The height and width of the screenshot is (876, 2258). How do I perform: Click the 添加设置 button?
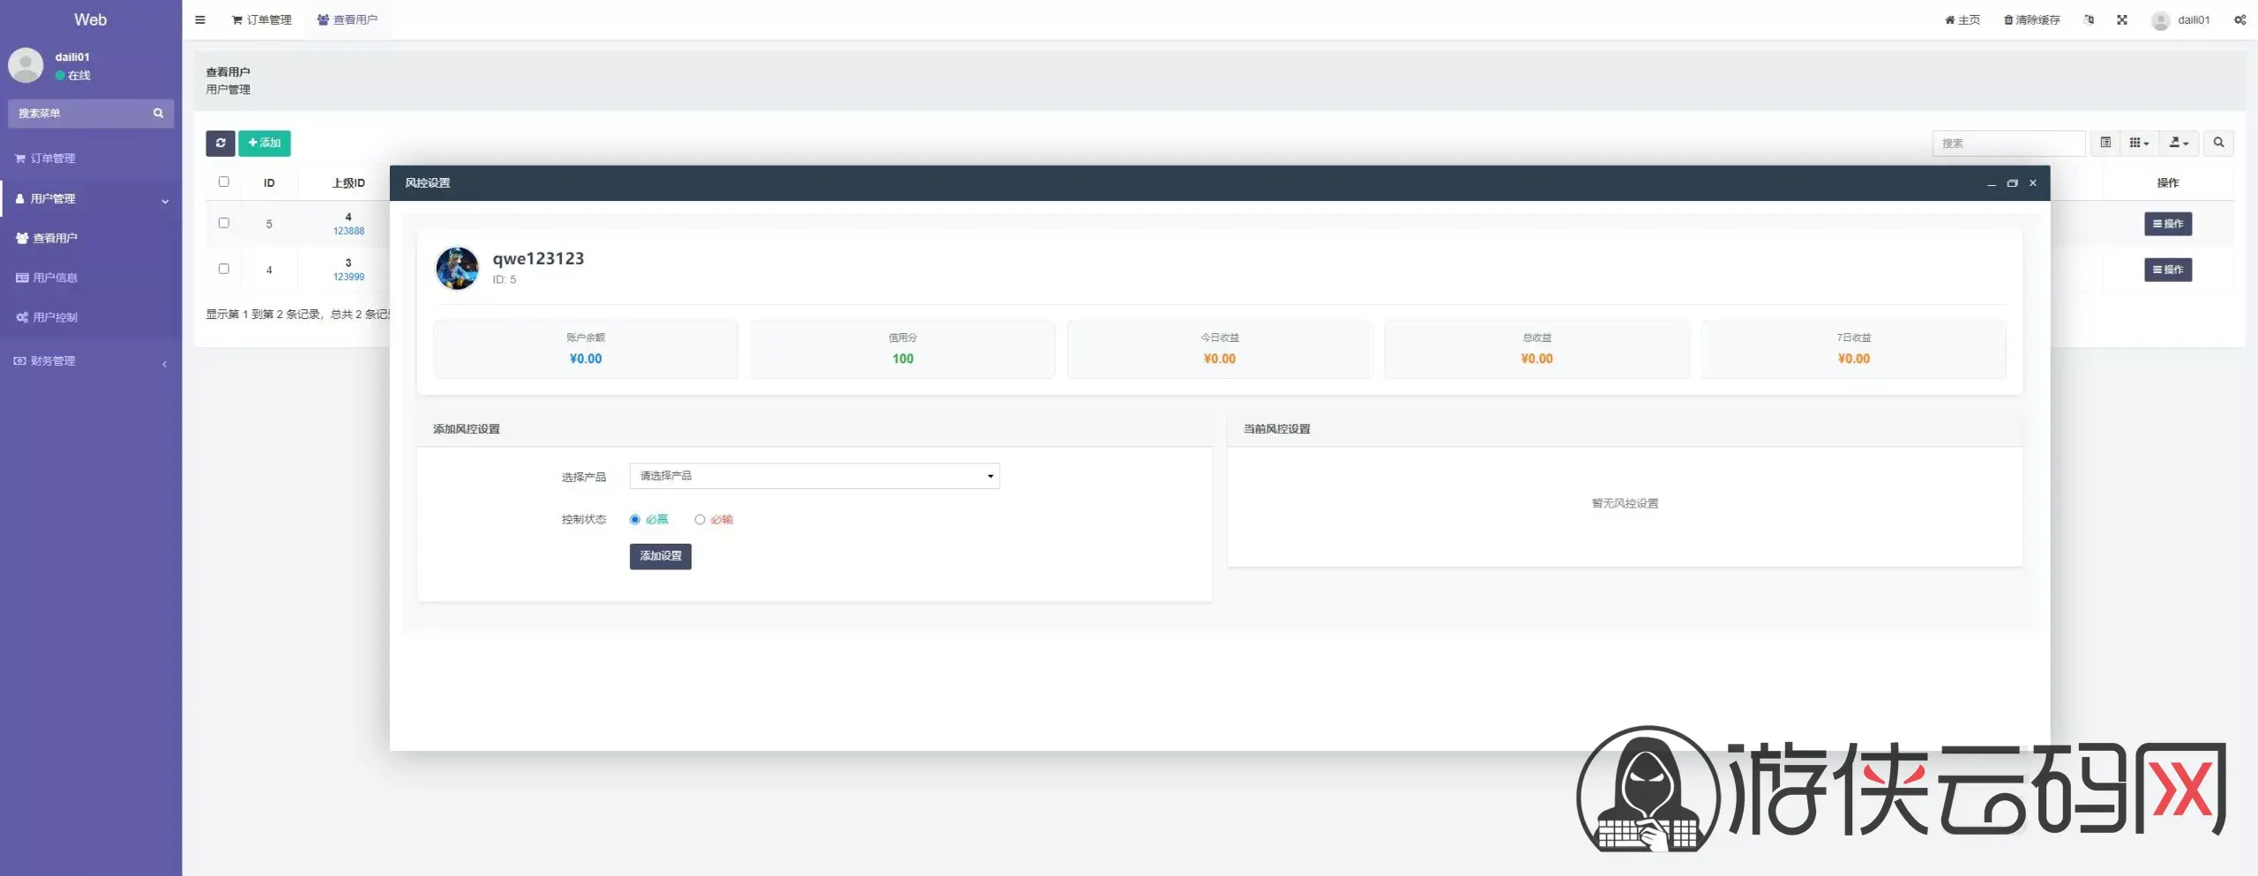tap(660, 556)
